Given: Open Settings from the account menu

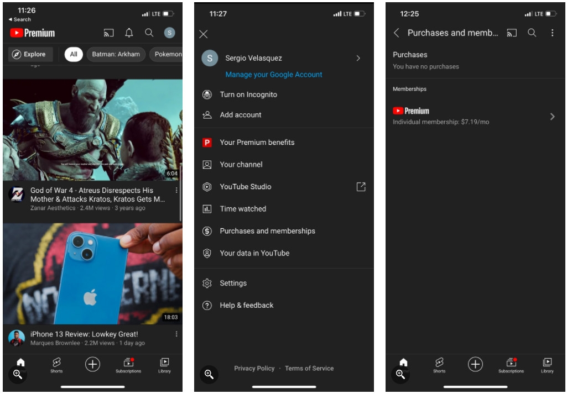Looking at the screenshot, I should click(x=234, y=283).
